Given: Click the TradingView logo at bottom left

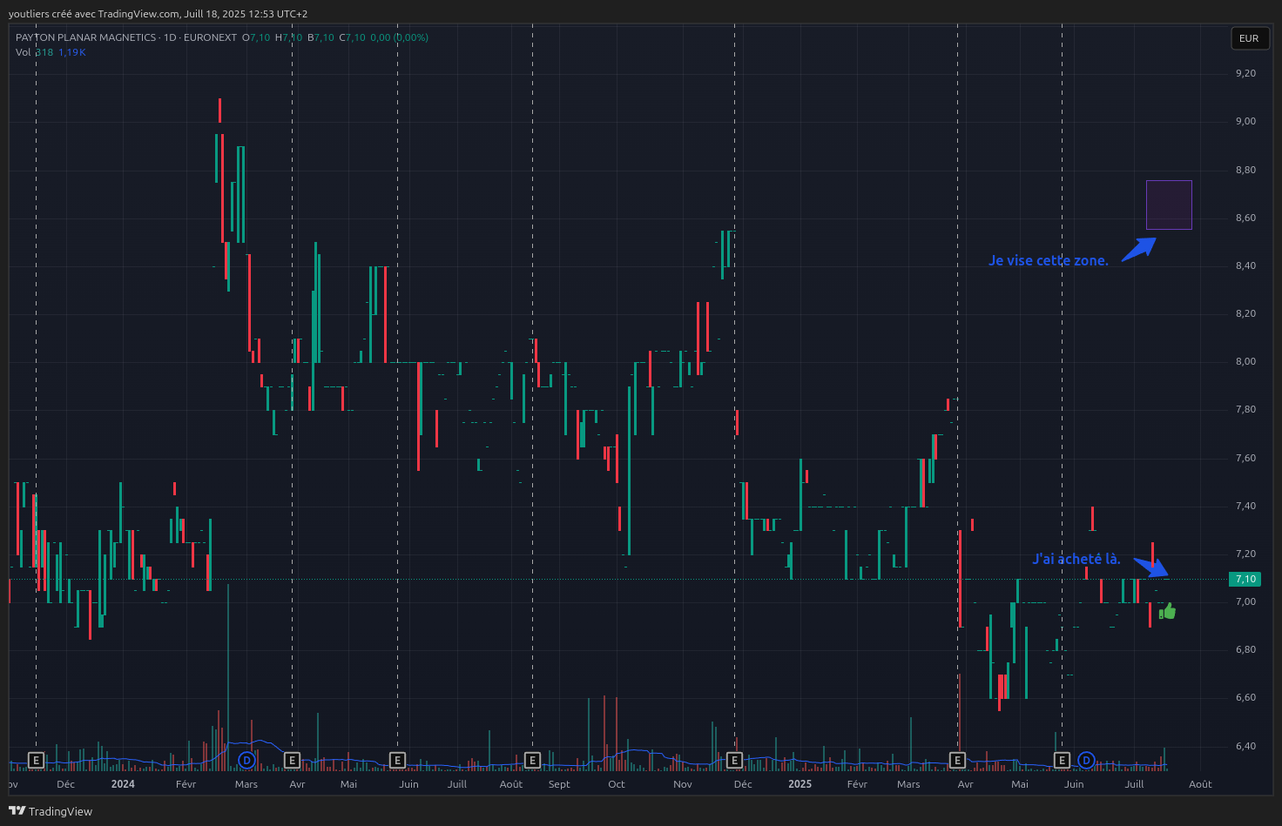Looking at the screenshot, I should pos(51,811).
